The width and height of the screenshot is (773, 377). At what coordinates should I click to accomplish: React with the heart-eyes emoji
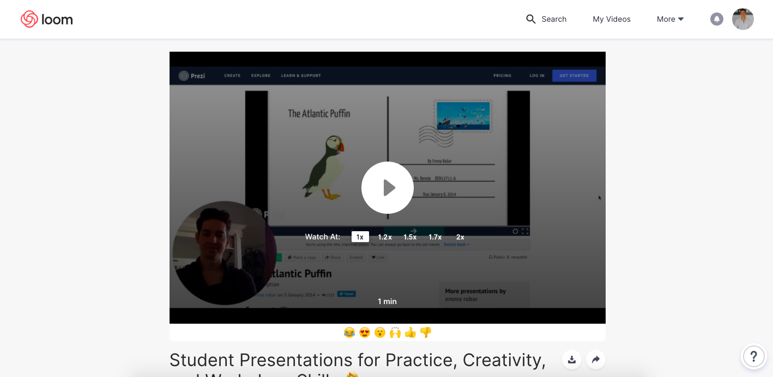pos(365,332)
